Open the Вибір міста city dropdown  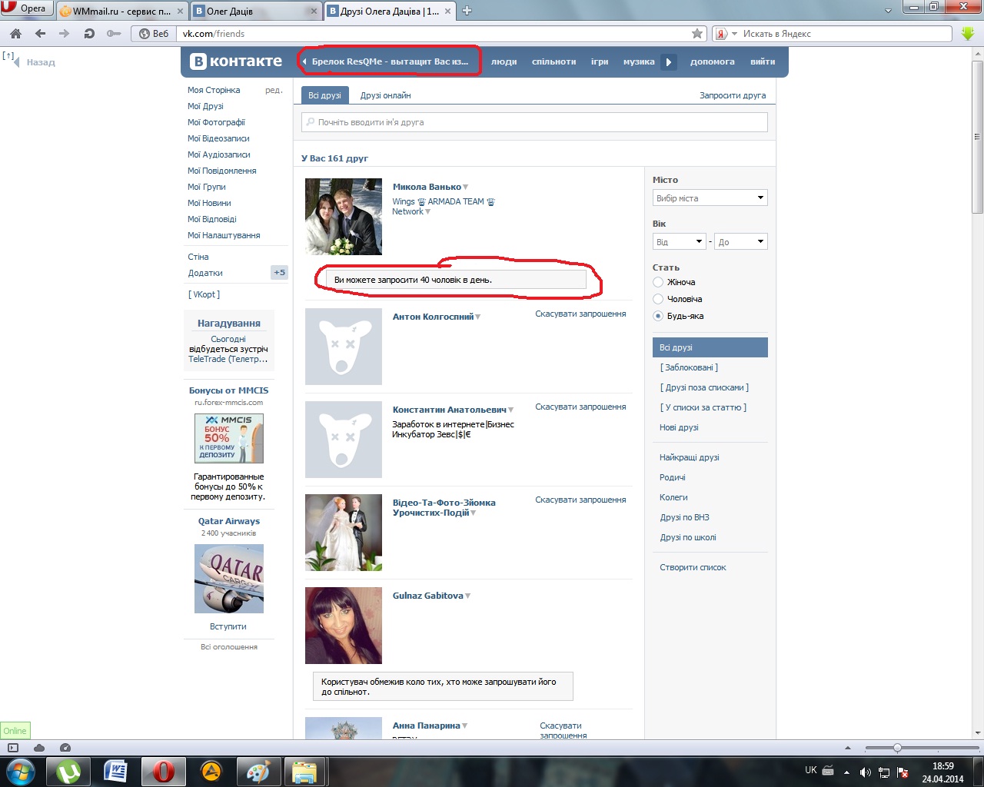pyautogui.click(x=710, y=198)
